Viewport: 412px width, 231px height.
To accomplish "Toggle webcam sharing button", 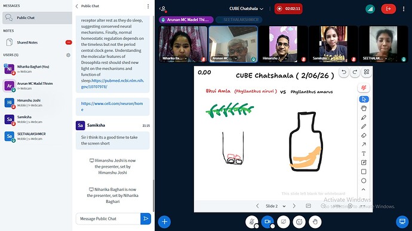I will point(268,221).
